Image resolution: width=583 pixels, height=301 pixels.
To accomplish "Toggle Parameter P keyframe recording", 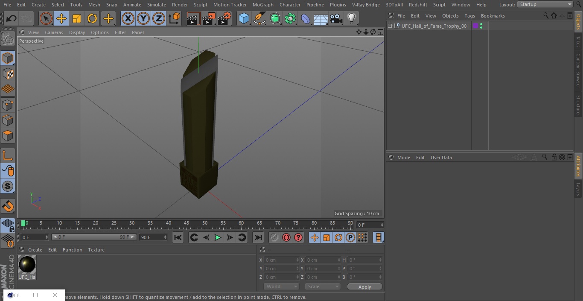I will 350,237.
